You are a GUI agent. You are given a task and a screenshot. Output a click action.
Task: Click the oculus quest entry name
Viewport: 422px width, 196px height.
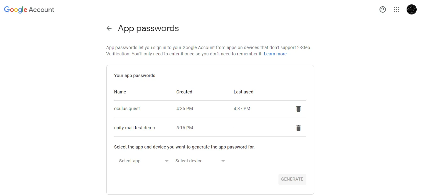click(x=127, y=109)
